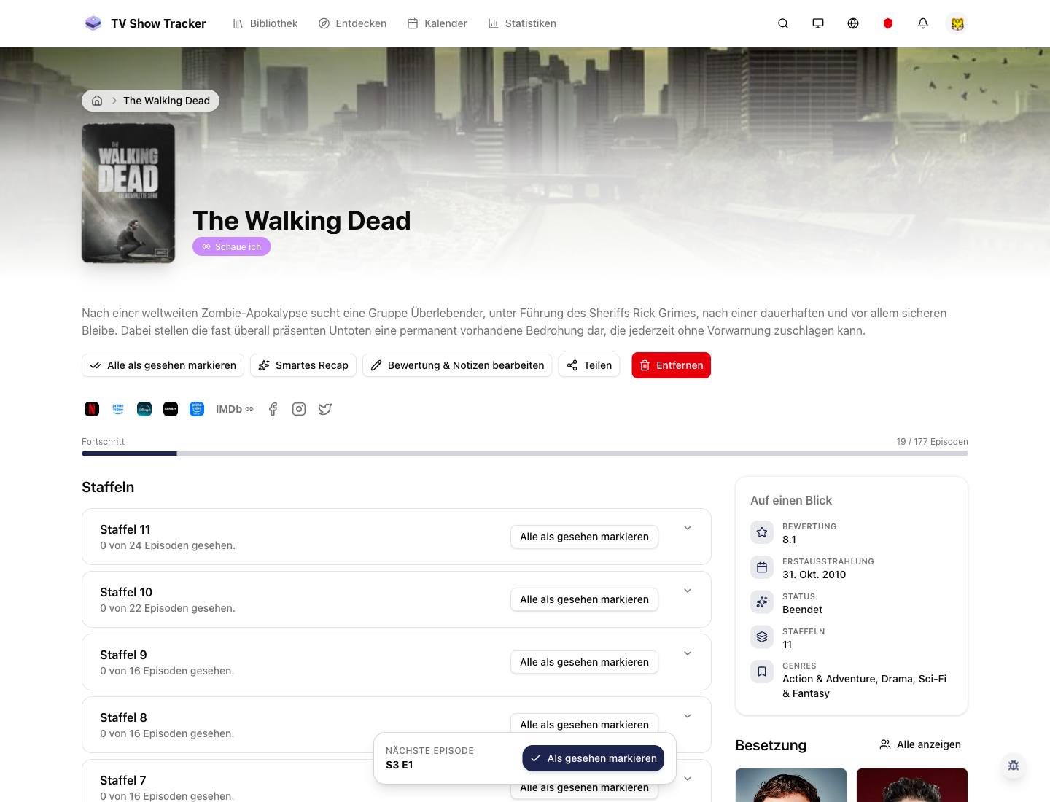Toggle the 'Schaue ich' watch status badge
The height and width of the screenshot is (802, 1050).
(x=232, y=246)
